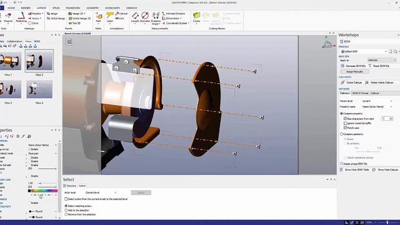Click Reset BOM IDs
400x225 pixels.
pyautogui.click(x=379, y=66)
